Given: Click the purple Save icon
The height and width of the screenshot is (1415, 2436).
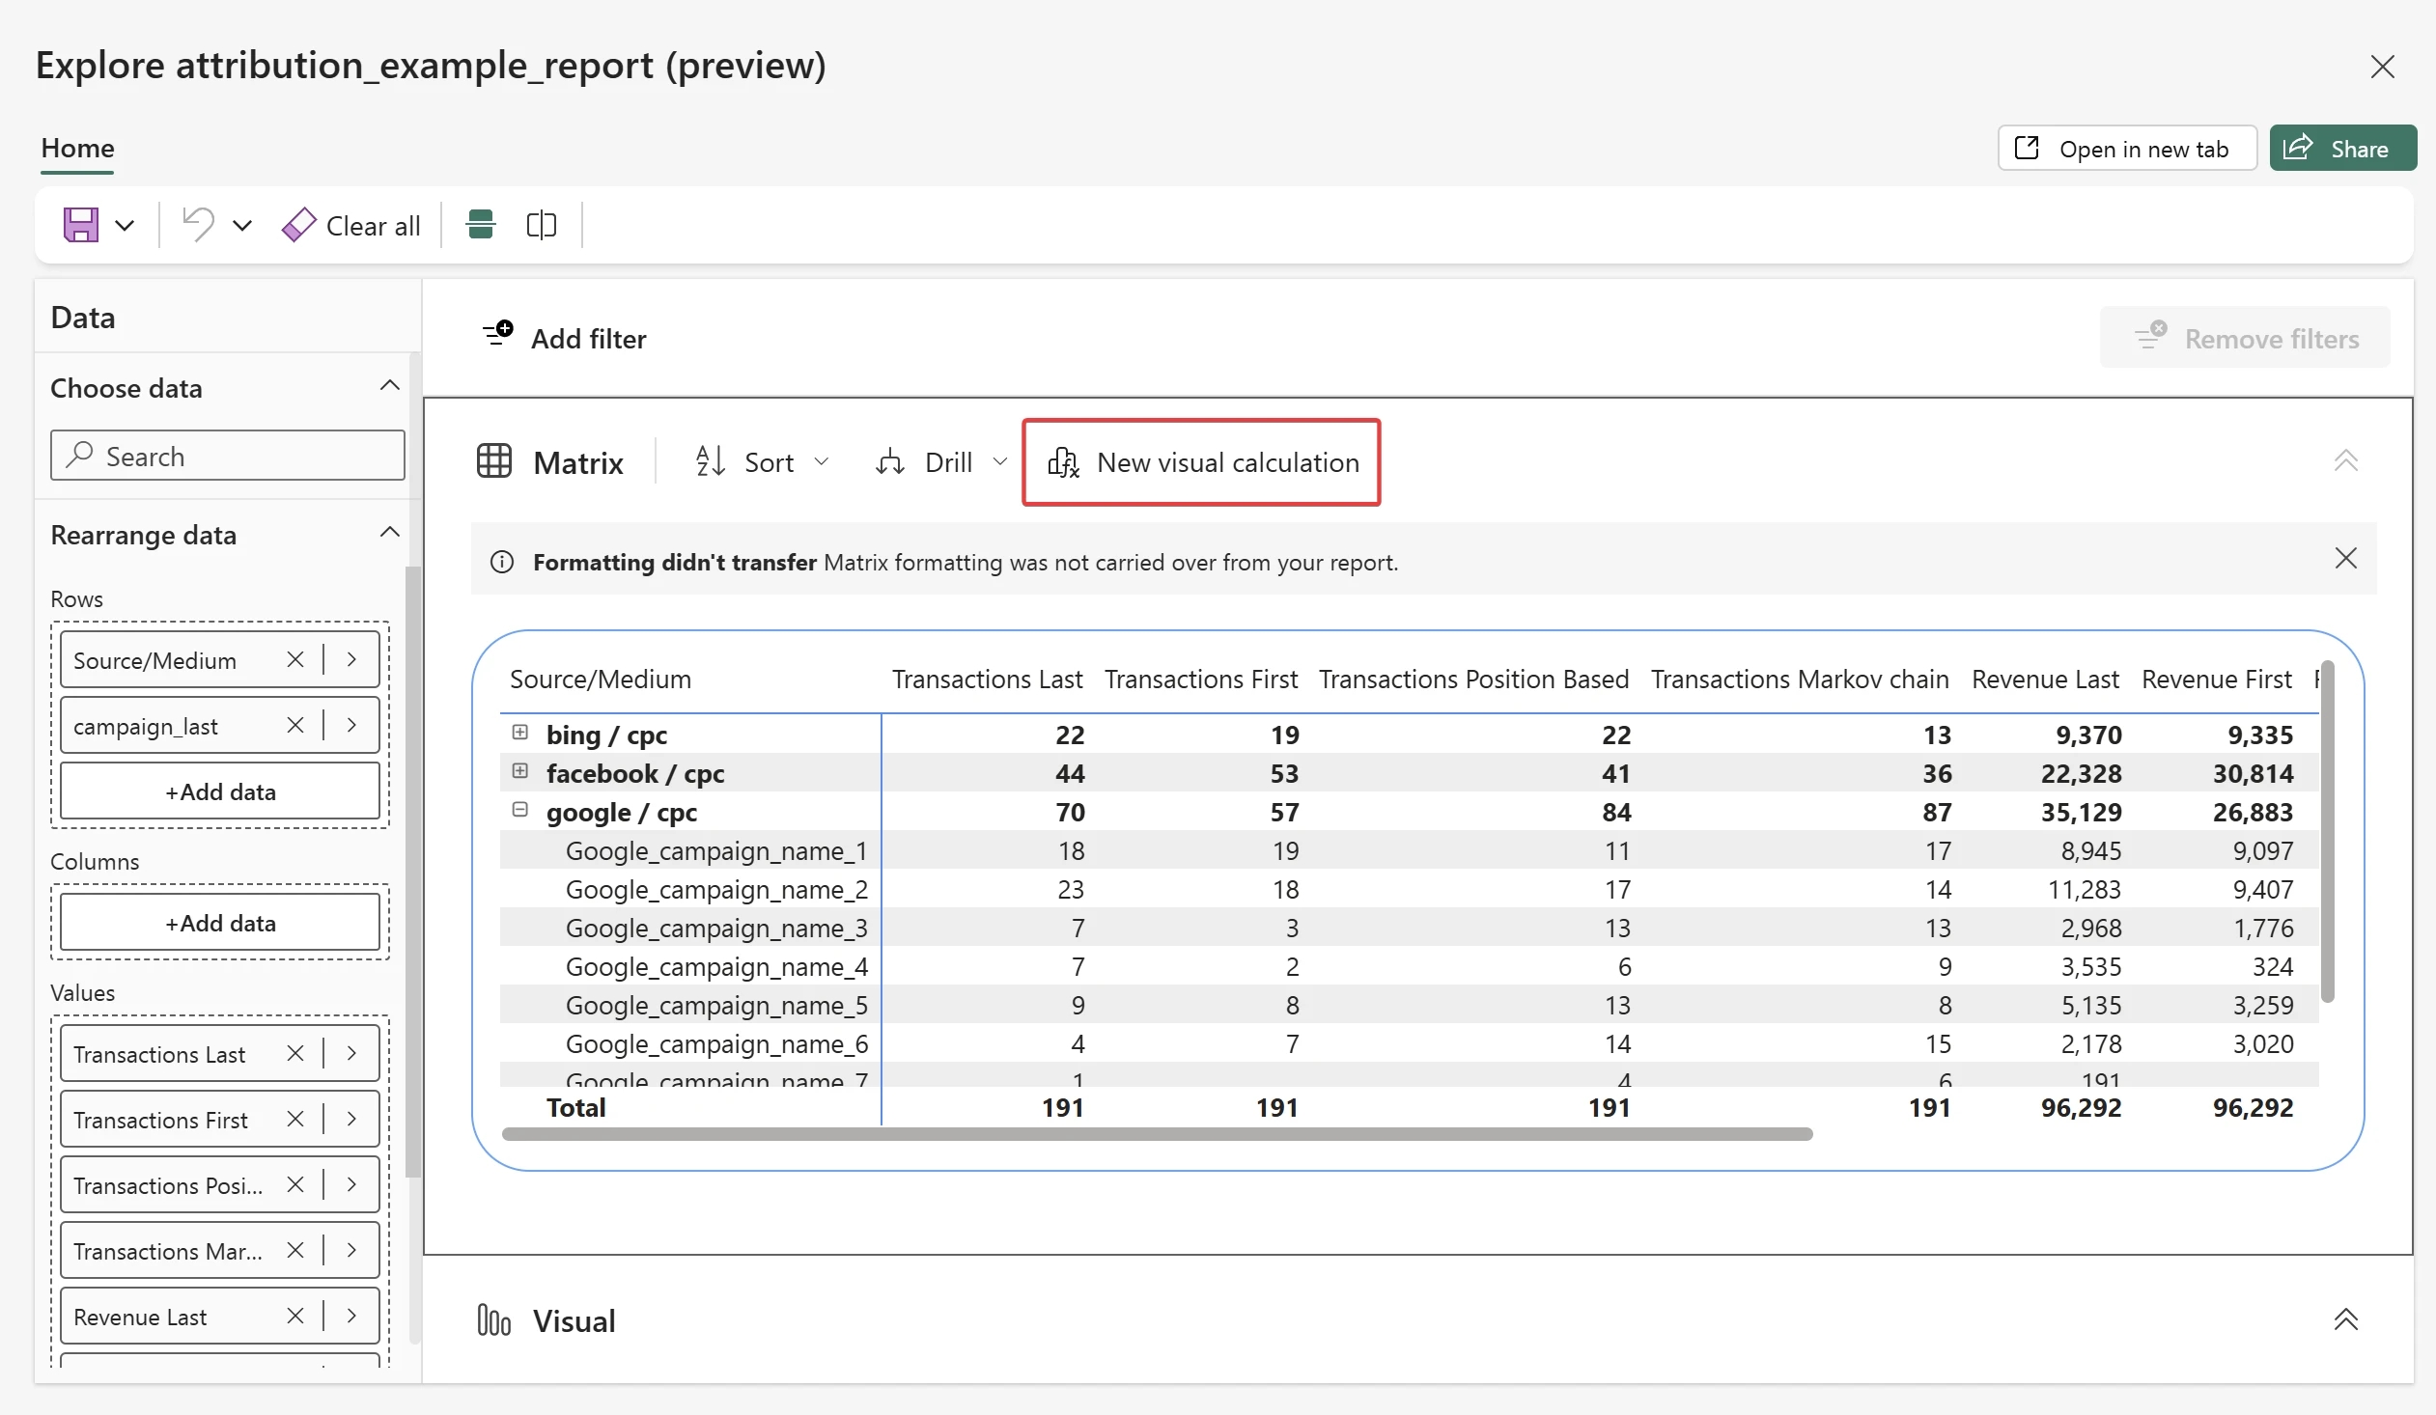Looking at the screenshot, I should click(81, 225).
